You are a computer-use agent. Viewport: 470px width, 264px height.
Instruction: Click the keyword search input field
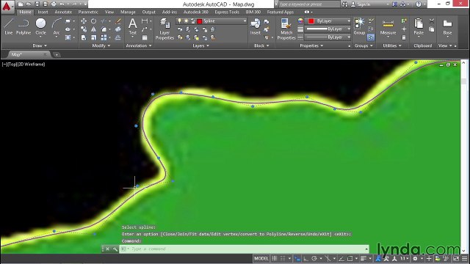309,4
